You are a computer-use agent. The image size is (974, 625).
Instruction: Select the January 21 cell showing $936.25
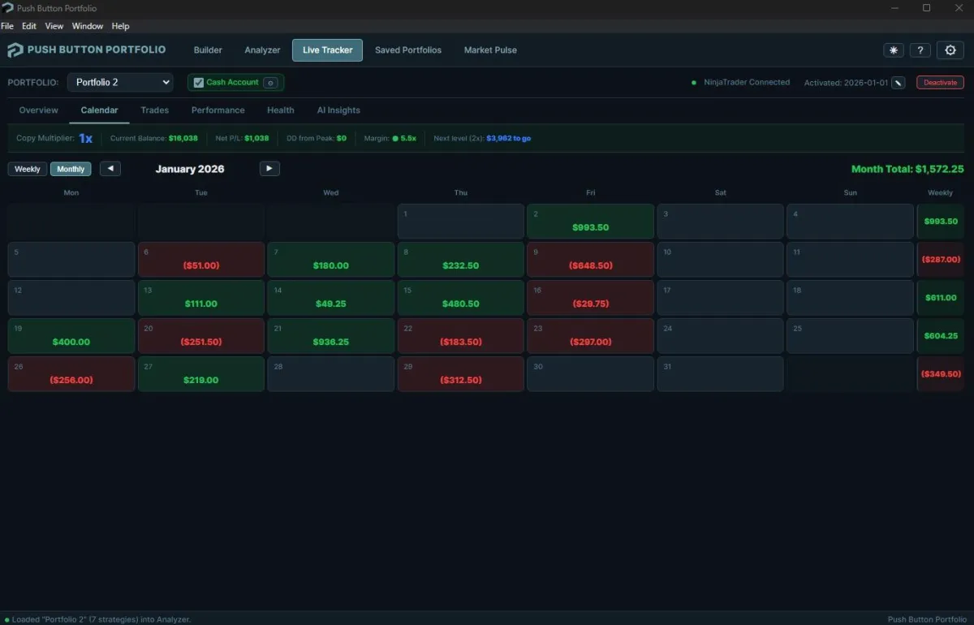331,336
